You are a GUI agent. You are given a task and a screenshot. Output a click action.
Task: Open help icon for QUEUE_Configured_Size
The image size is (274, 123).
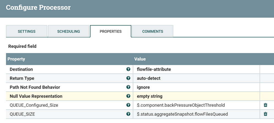128,105
